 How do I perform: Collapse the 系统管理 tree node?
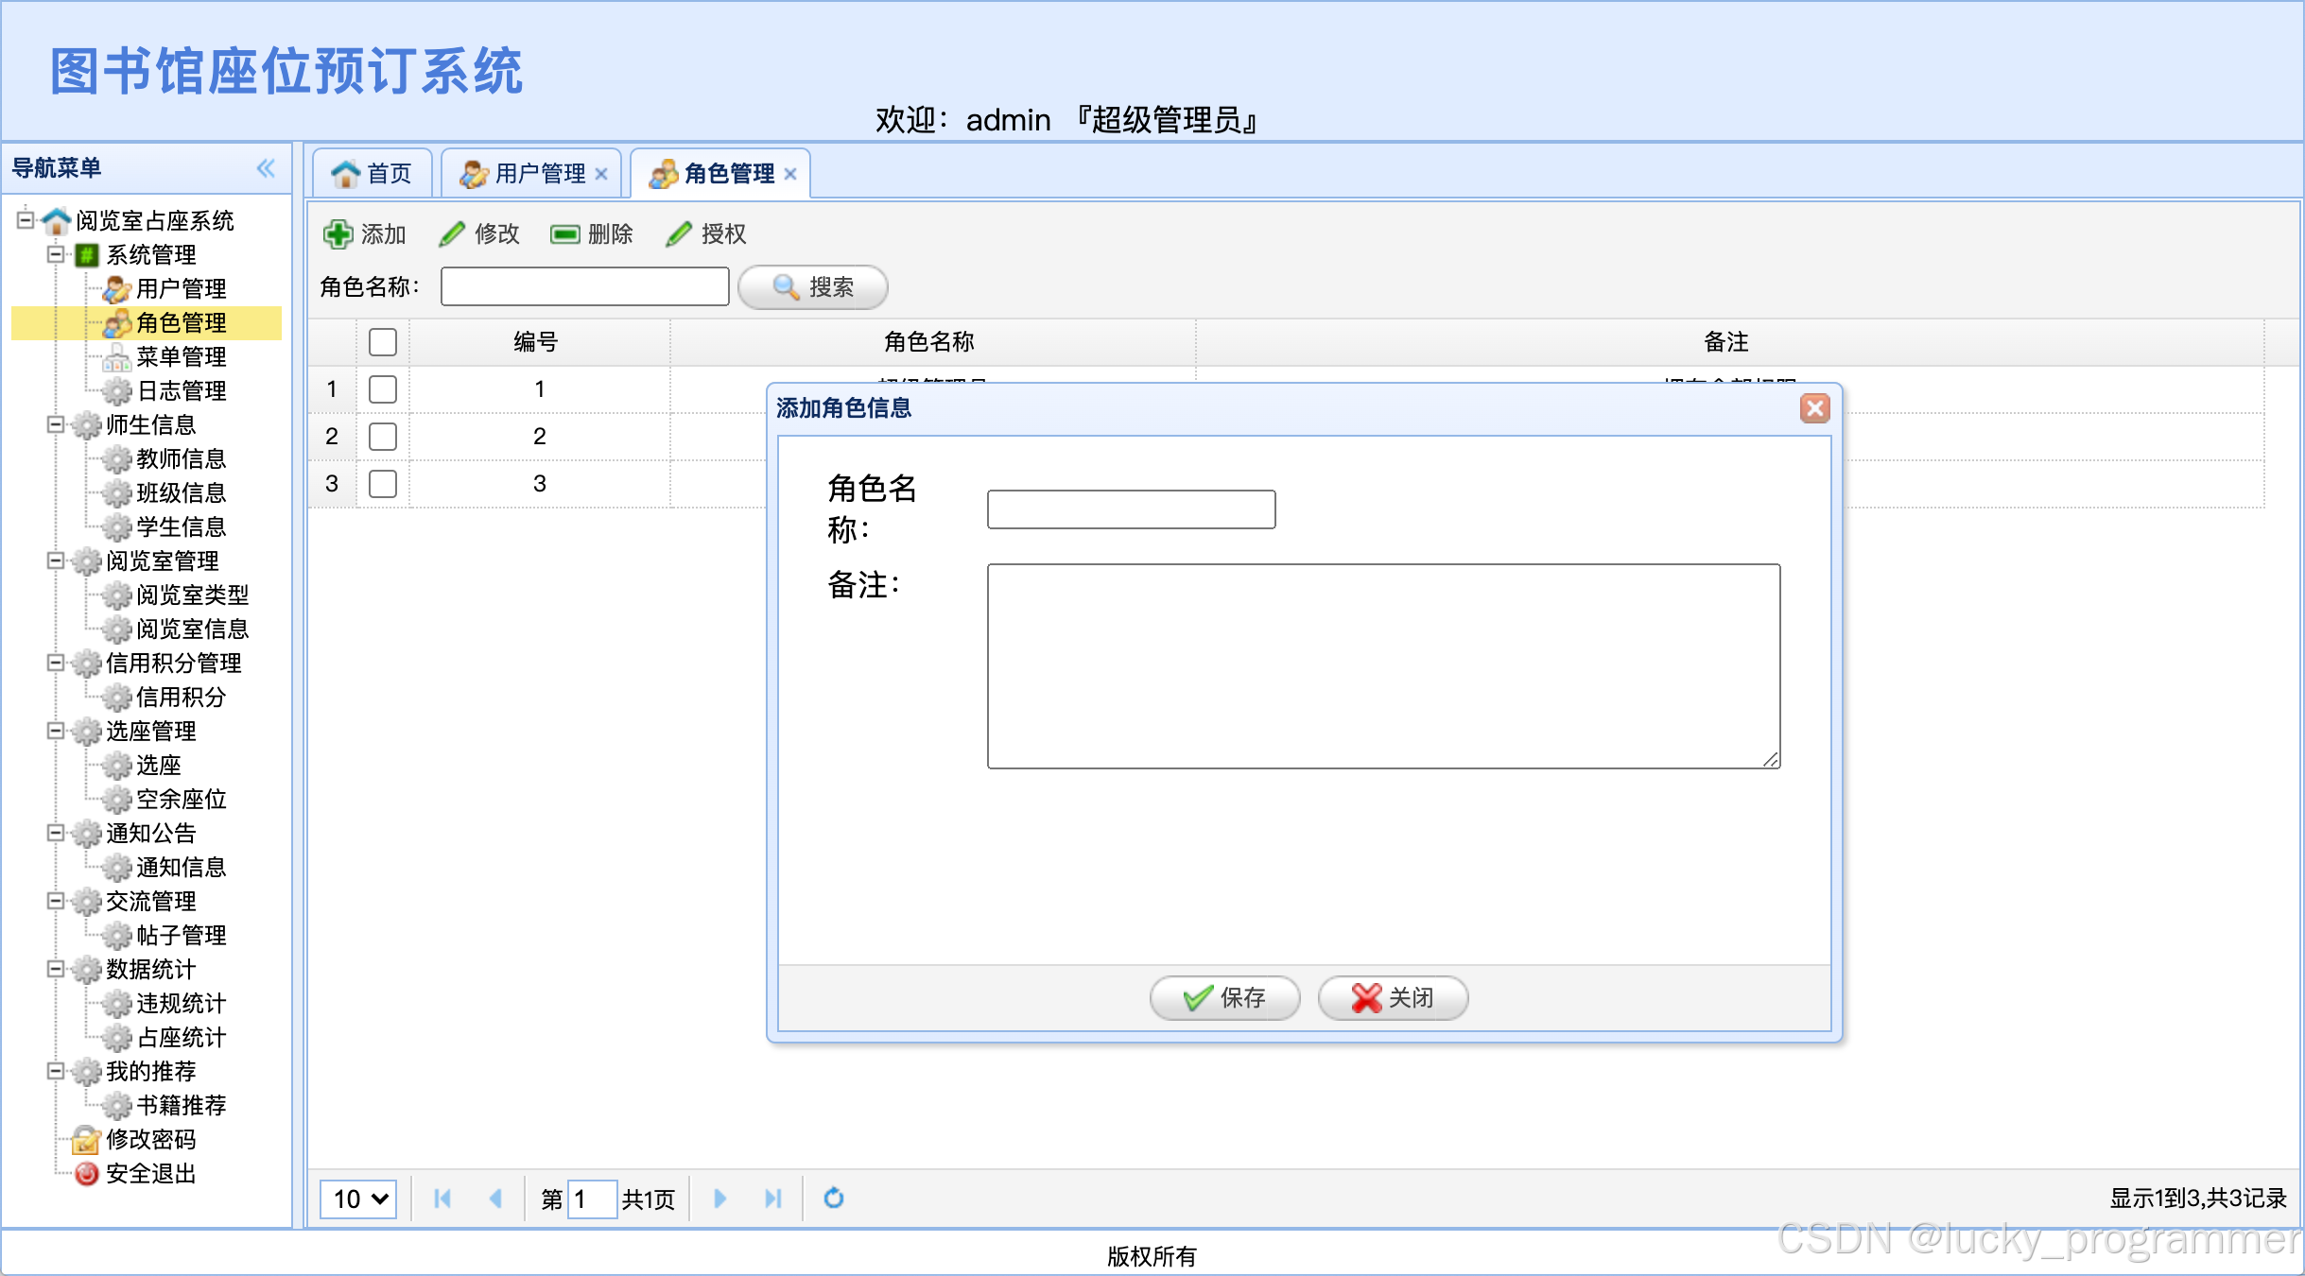point(56,254)
